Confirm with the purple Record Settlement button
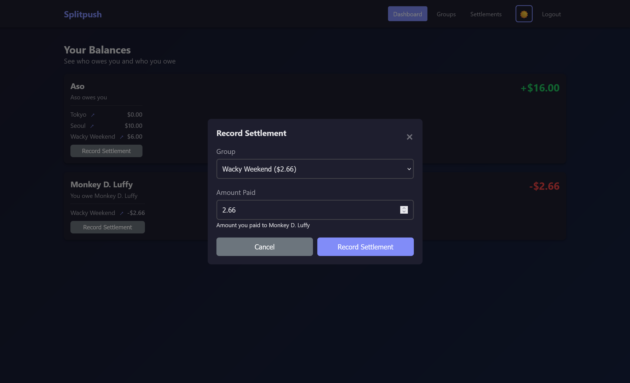This screenshot has width=630, height=383. pyautogui.click(x=365, y=247)
